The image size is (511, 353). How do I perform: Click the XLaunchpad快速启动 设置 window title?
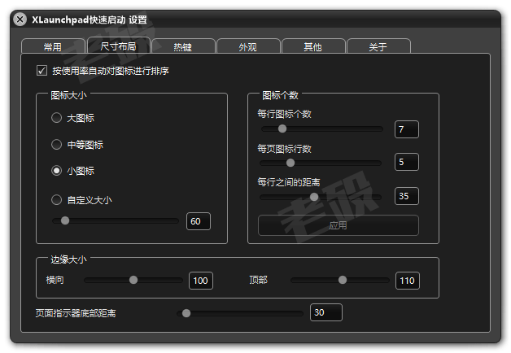[x=90, y=20]
